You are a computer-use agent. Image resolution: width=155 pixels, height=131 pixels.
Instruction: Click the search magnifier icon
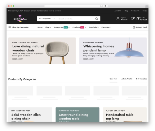pyautogui.click(x=96, y=19)
